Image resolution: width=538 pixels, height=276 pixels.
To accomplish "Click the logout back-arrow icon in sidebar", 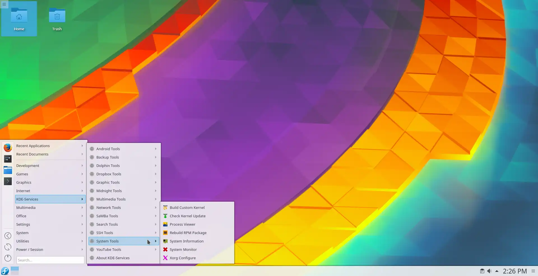I will click(8, 236).
